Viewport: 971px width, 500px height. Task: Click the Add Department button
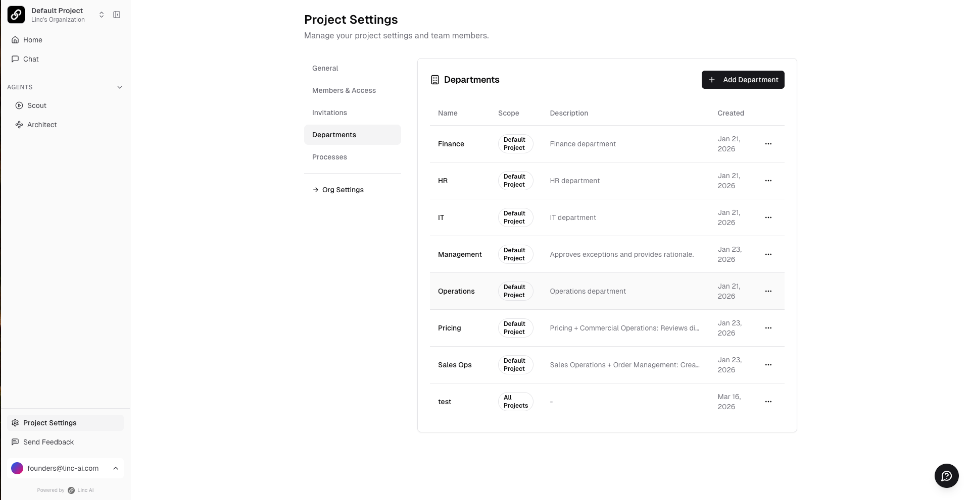743,80
